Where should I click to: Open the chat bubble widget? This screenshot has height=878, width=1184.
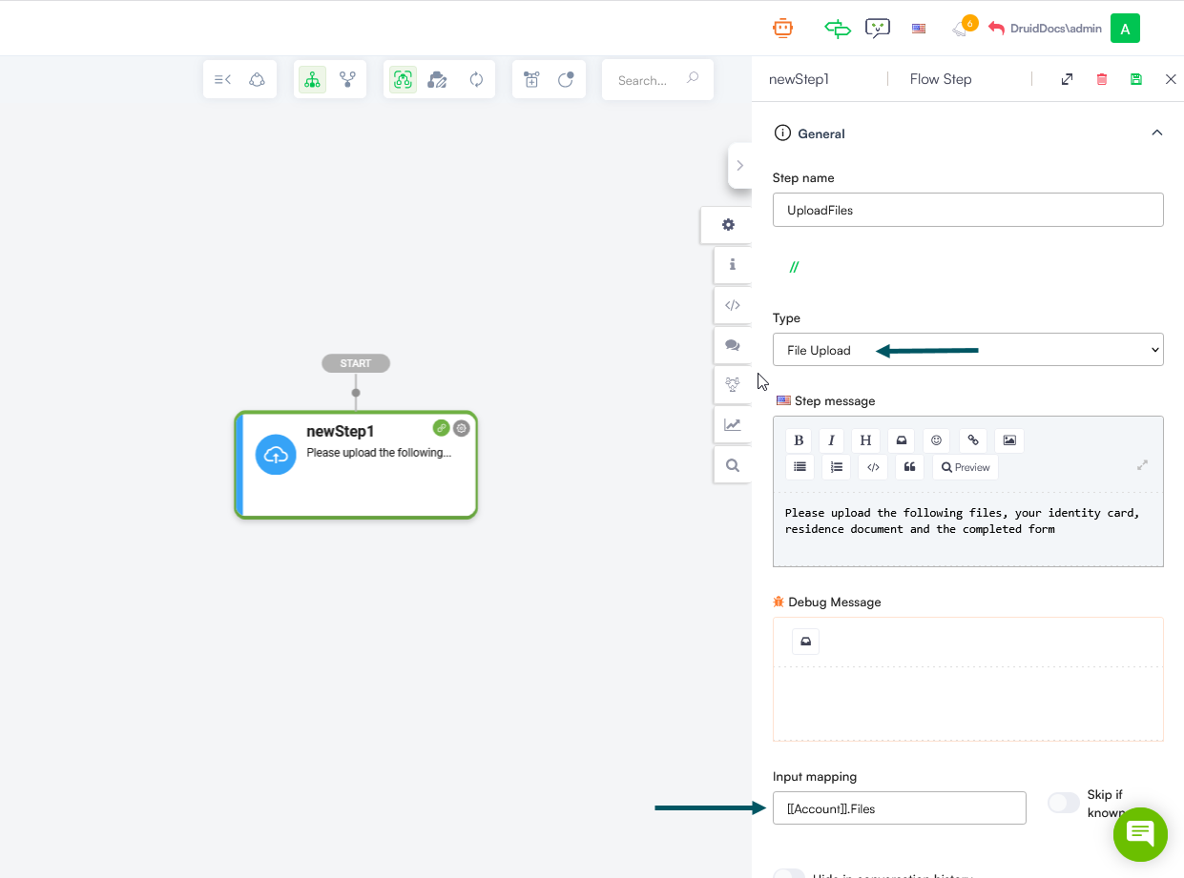pyautogui.click(x=1140, y=834)
